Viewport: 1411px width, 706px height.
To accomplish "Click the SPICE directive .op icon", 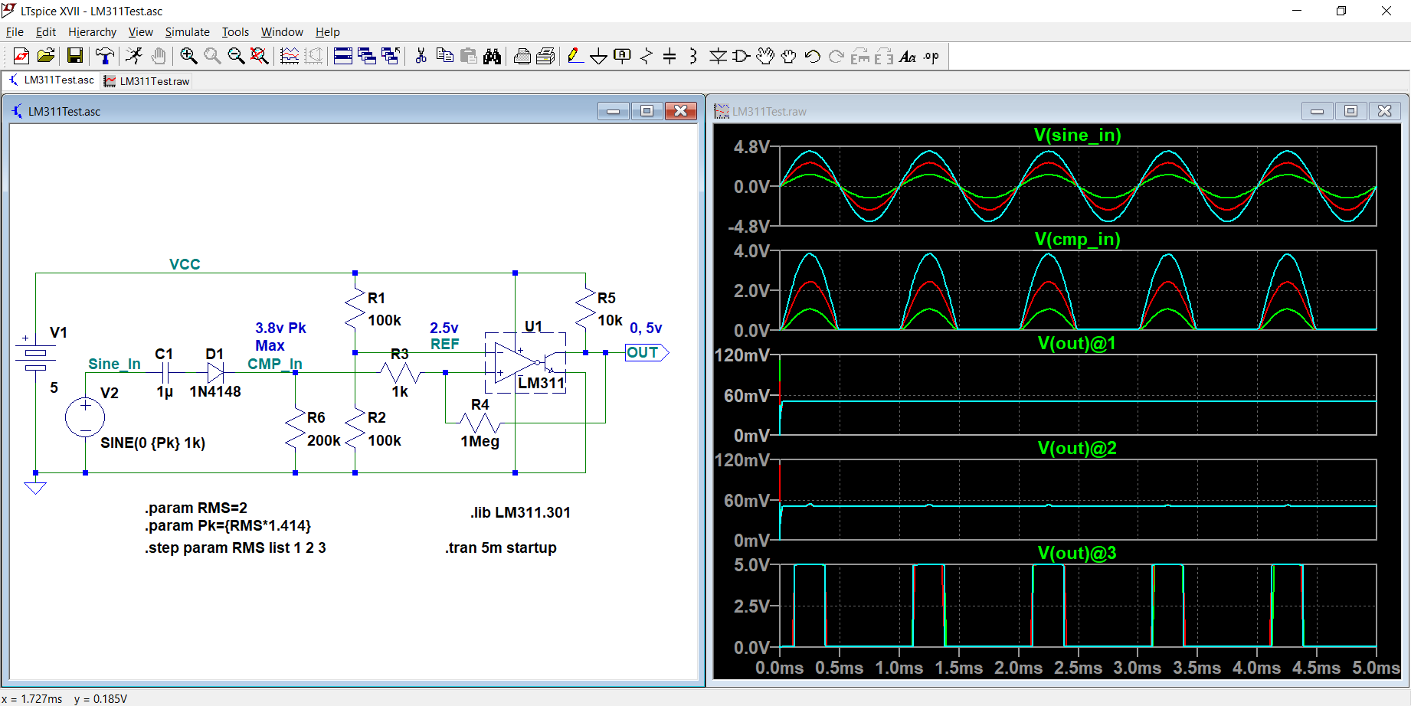I will (931, 56).
